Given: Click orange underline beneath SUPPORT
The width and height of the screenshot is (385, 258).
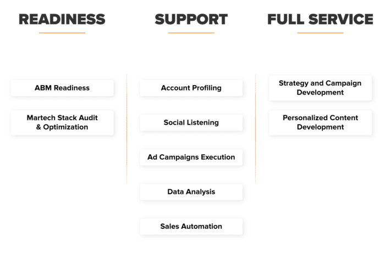Looking at the screenshot, I should click(x=191, y=32).
